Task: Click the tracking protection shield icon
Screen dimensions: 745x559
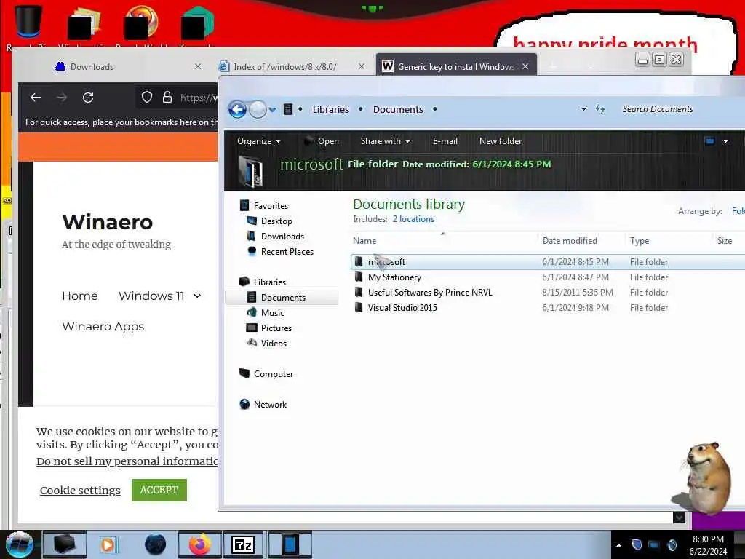Action: coord(147,98)
